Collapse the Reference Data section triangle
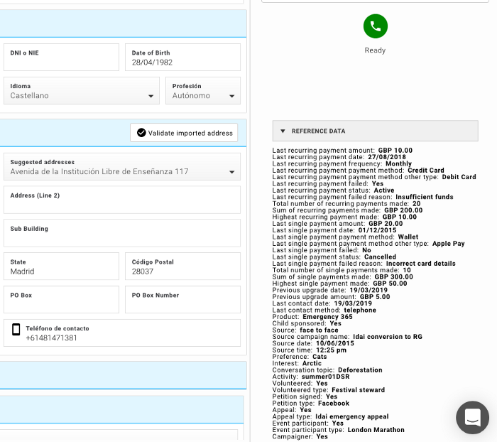The height and width of the screenshot is (442, 497). [x=283, y=131]
